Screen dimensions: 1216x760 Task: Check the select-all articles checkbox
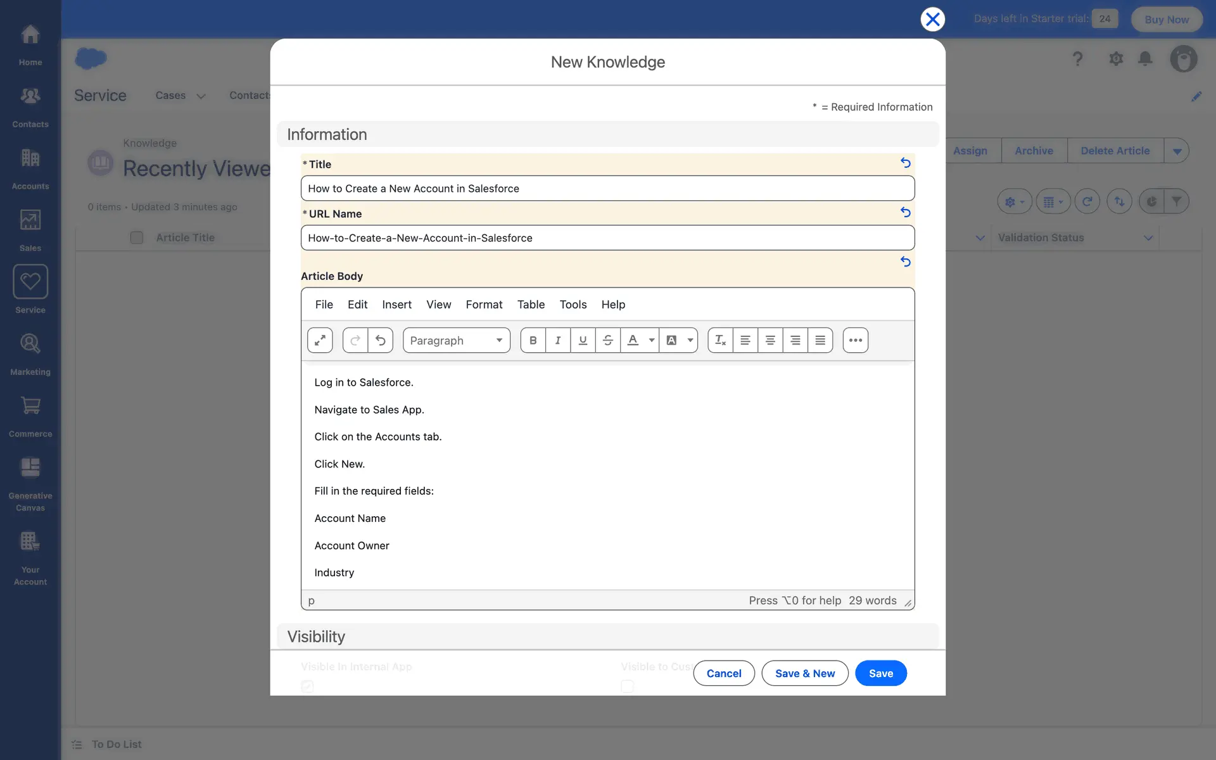click(136, 237)
